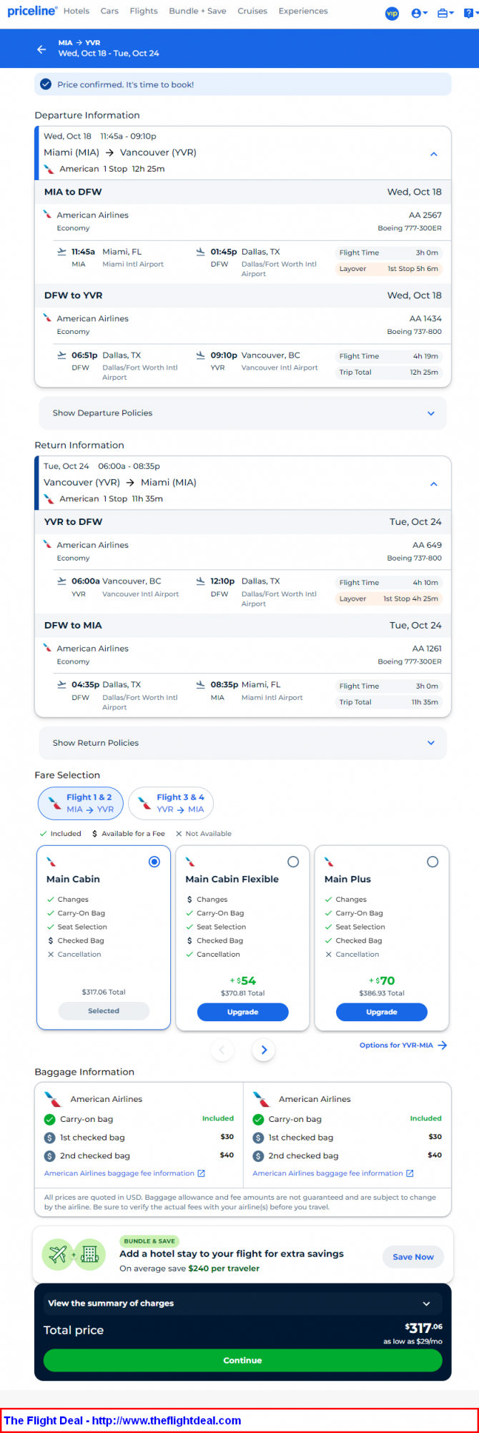
Task: Click the American Airlines logo for AA 2567
Action: coord(48,215)
